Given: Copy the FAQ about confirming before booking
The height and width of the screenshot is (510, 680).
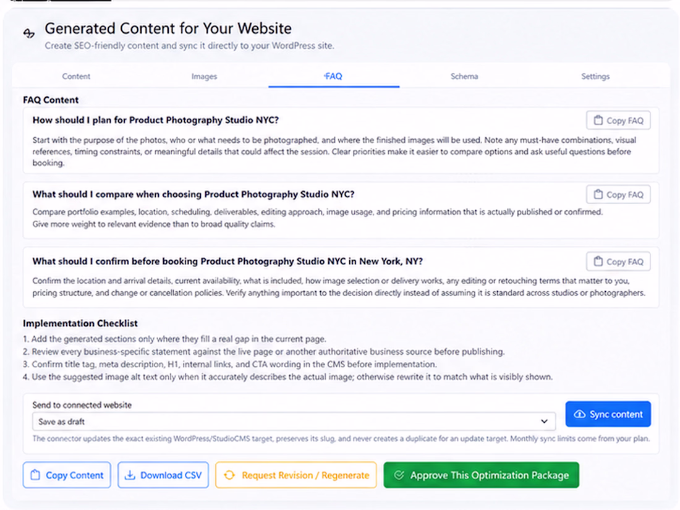Looking at the screenshot, I should (x=618, y=261).
